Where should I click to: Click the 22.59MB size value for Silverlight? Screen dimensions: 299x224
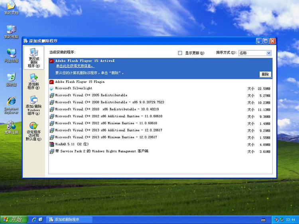[264, 88]
